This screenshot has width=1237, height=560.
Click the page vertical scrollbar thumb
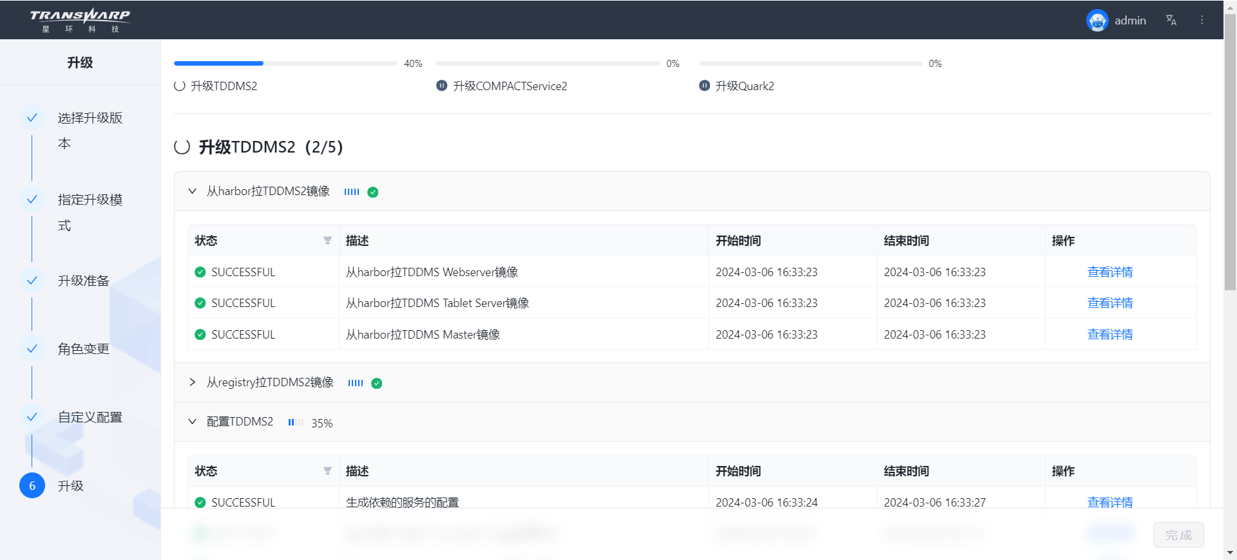[1230, 153]
